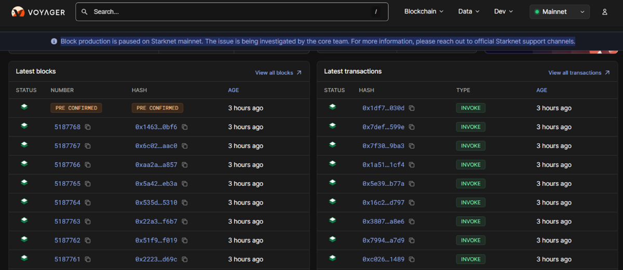Viewport: 623px width, 270px height.
Task: Click status icon of transaction 0x1df7...030d
Action: tap(332, 107)
